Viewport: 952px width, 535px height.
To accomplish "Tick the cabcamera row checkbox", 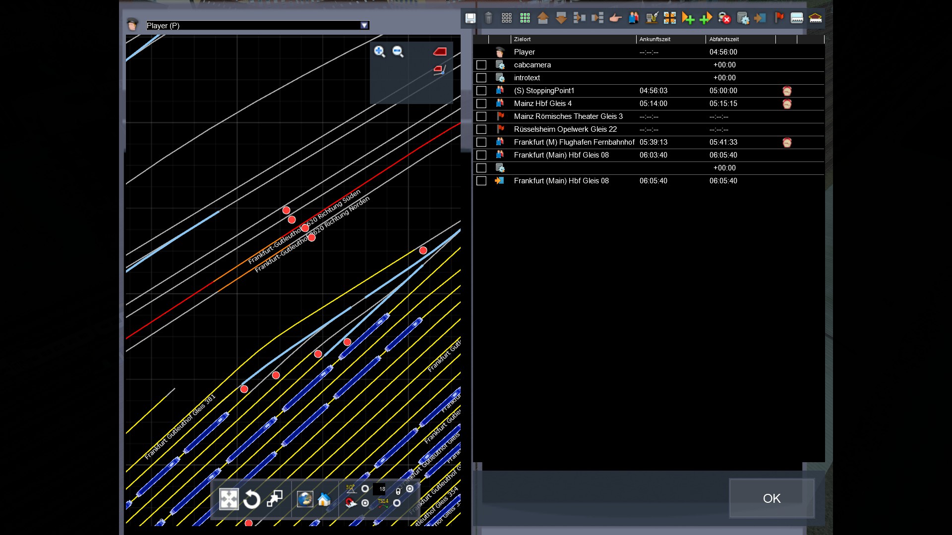I will coord(481,65).
